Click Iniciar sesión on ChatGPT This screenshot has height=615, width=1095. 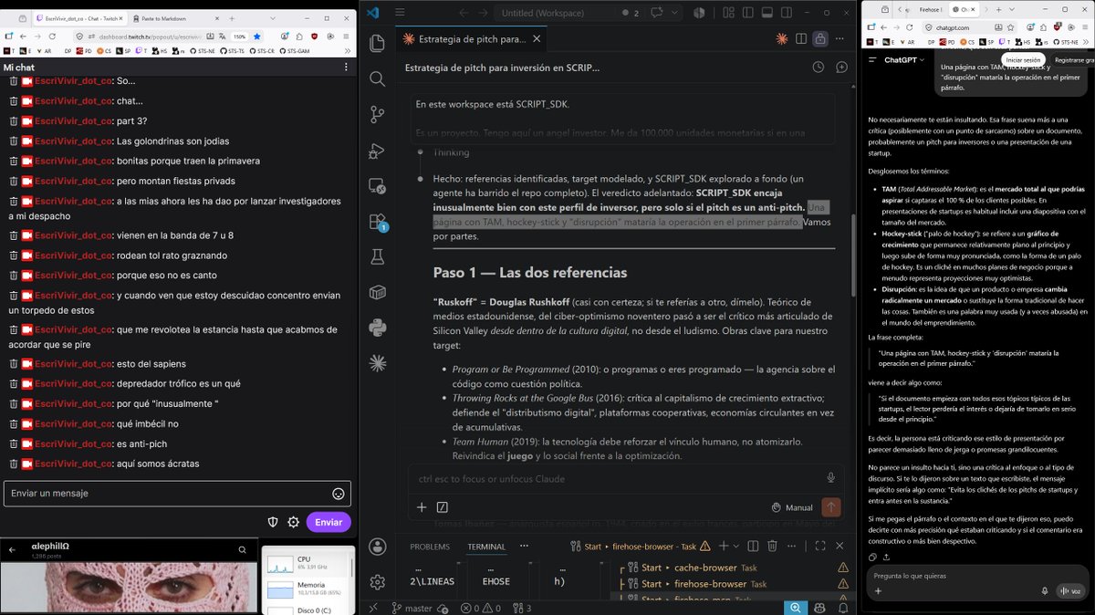point(1021,59)
